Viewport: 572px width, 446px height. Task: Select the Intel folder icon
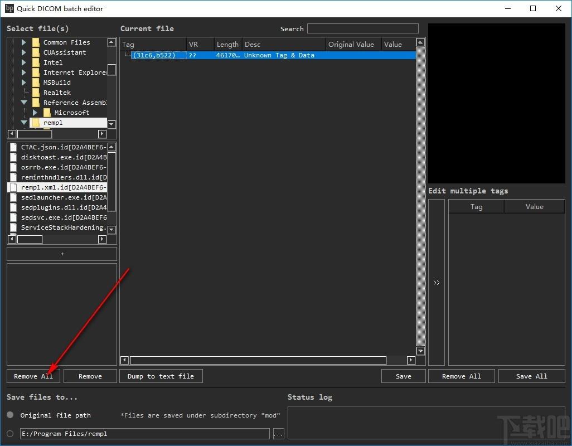pos(36,62)
